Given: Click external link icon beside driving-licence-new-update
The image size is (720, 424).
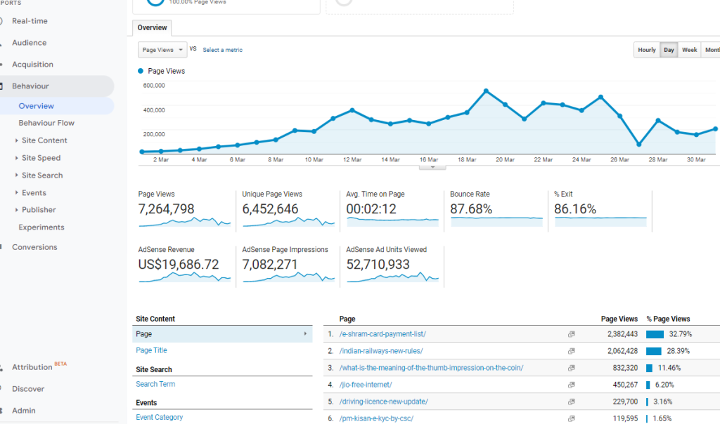Looking at the screenshot, I should [x=572, y=402].
